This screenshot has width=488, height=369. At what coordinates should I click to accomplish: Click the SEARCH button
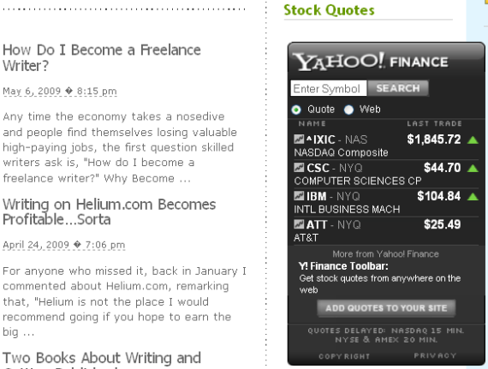click(398, 88)
